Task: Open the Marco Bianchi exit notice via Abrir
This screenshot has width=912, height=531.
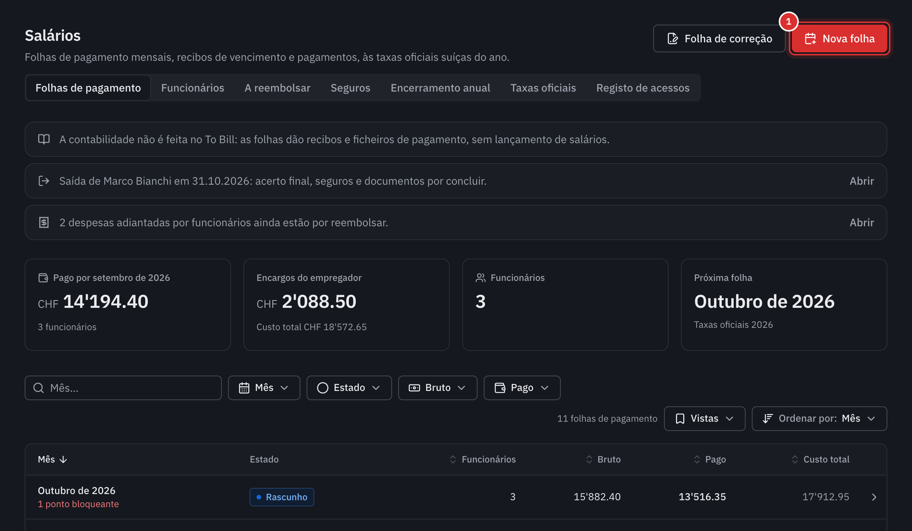Action: pyautogui.click(x=862, y=181)
